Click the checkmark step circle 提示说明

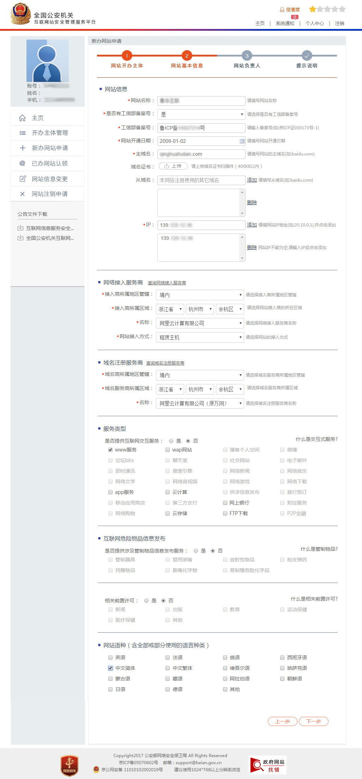(307, 55)
